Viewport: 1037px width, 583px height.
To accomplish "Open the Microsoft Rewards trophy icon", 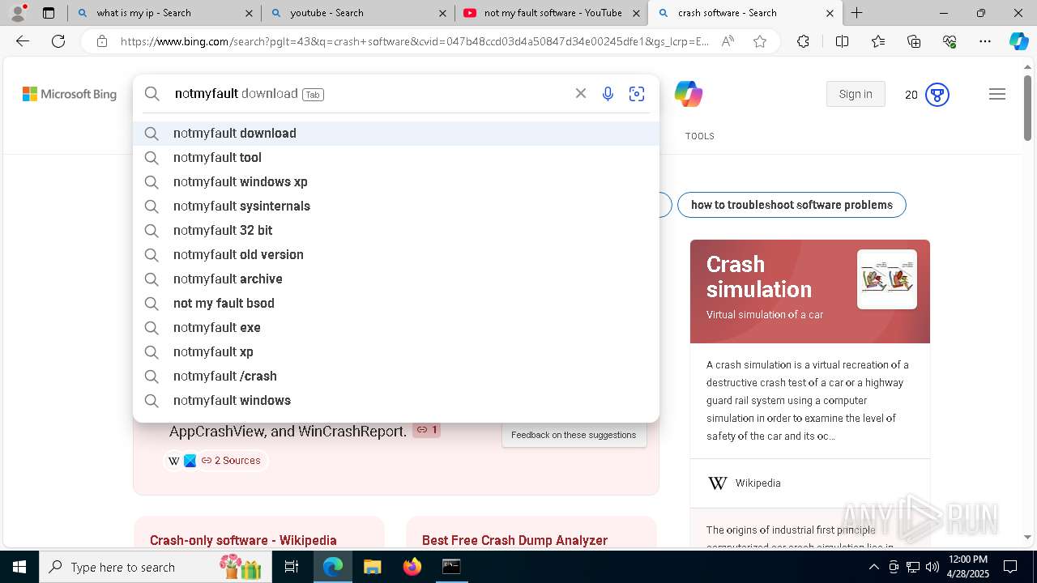I will (x=937, y=95).
